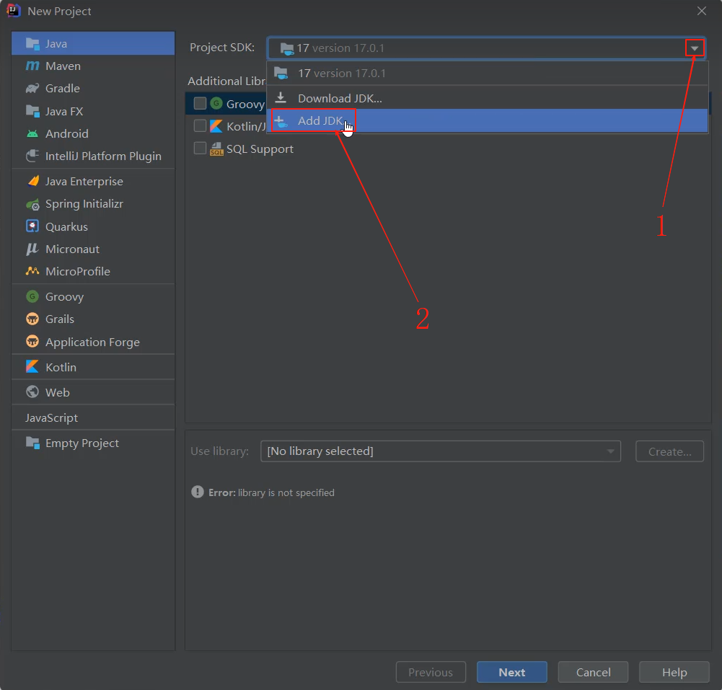Click the Create... library button
This screenshot has height=690, width=722.
[669, 451]
